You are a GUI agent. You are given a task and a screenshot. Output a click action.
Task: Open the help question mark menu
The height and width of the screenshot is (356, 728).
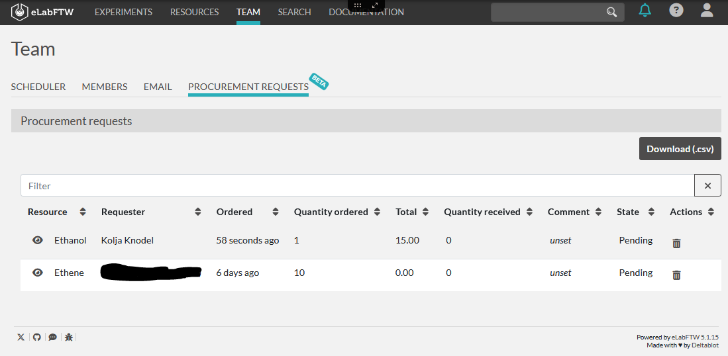[x=676, y=11]
